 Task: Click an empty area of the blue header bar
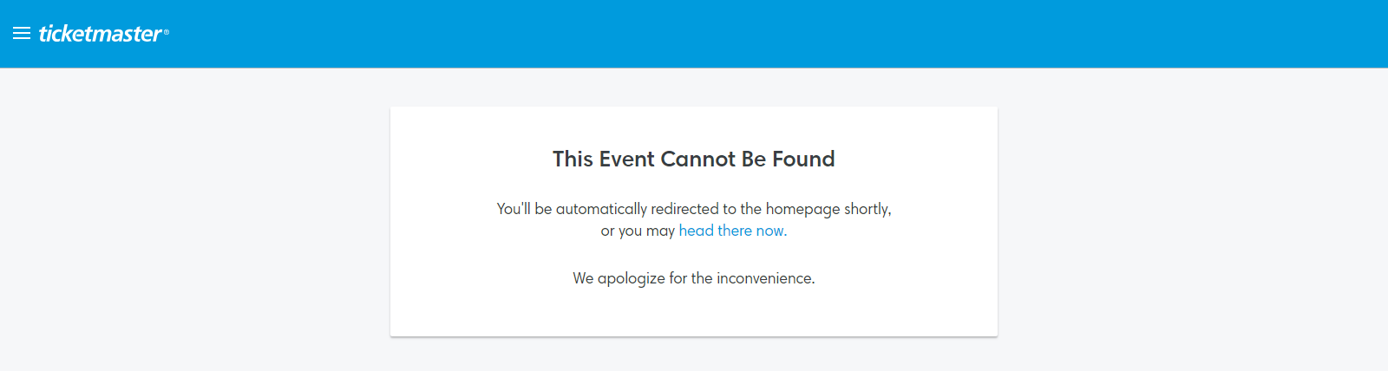781,33
